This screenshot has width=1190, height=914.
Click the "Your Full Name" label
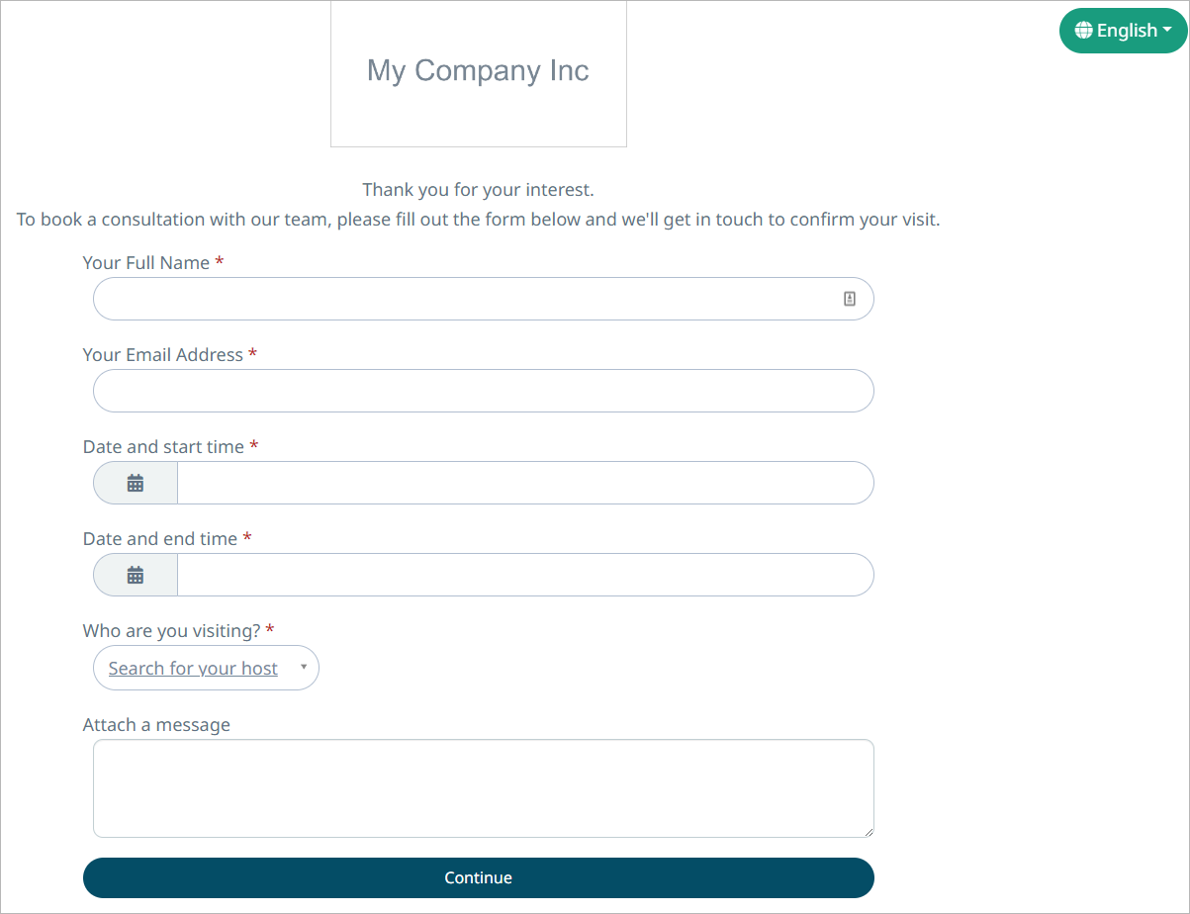[146, 263]
